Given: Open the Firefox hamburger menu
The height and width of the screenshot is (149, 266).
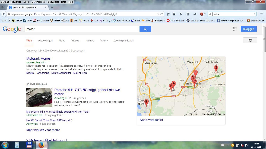Looking at the screenshot, I should click(x=262, y=14).
